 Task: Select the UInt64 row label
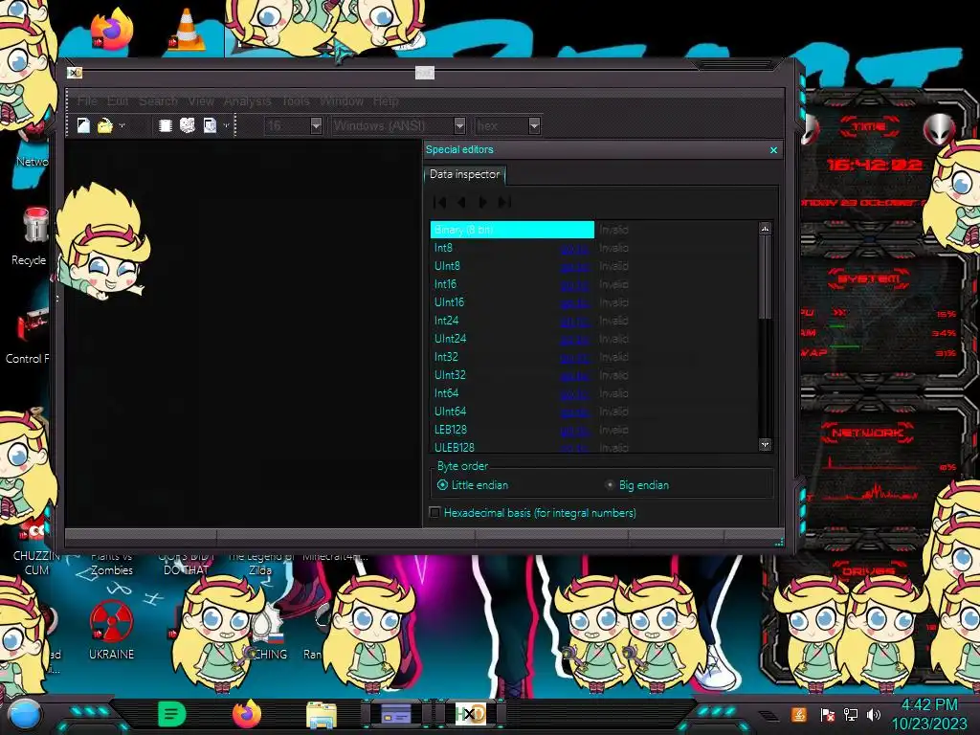450,412
